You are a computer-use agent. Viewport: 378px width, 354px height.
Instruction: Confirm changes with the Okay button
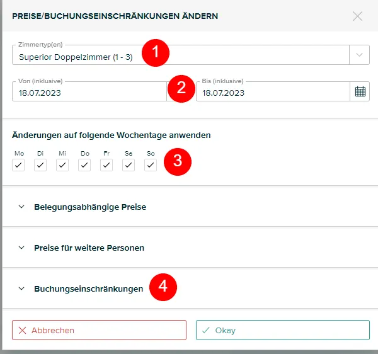coord(283,330)
